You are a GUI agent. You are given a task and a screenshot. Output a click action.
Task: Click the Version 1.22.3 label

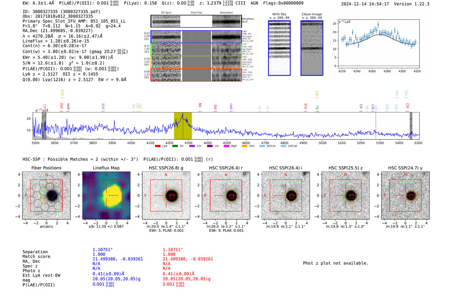[412, 4]
